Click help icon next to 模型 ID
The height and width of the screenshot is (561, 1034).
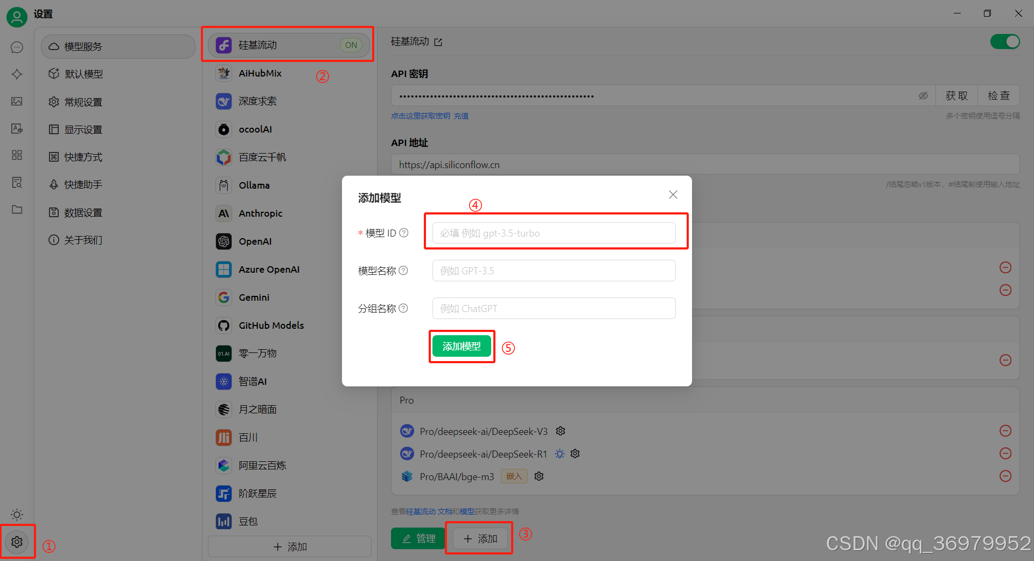(x=404, y=233)
